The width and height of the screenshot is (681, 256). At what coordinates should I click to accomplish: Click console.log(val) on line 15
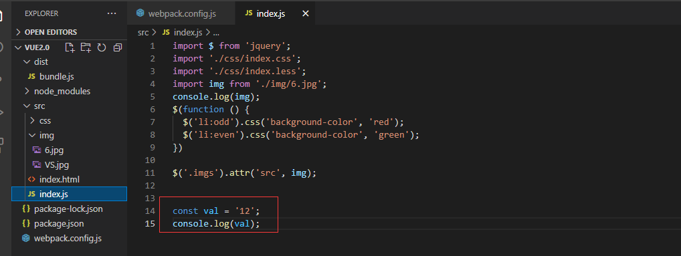pos(216,224)
